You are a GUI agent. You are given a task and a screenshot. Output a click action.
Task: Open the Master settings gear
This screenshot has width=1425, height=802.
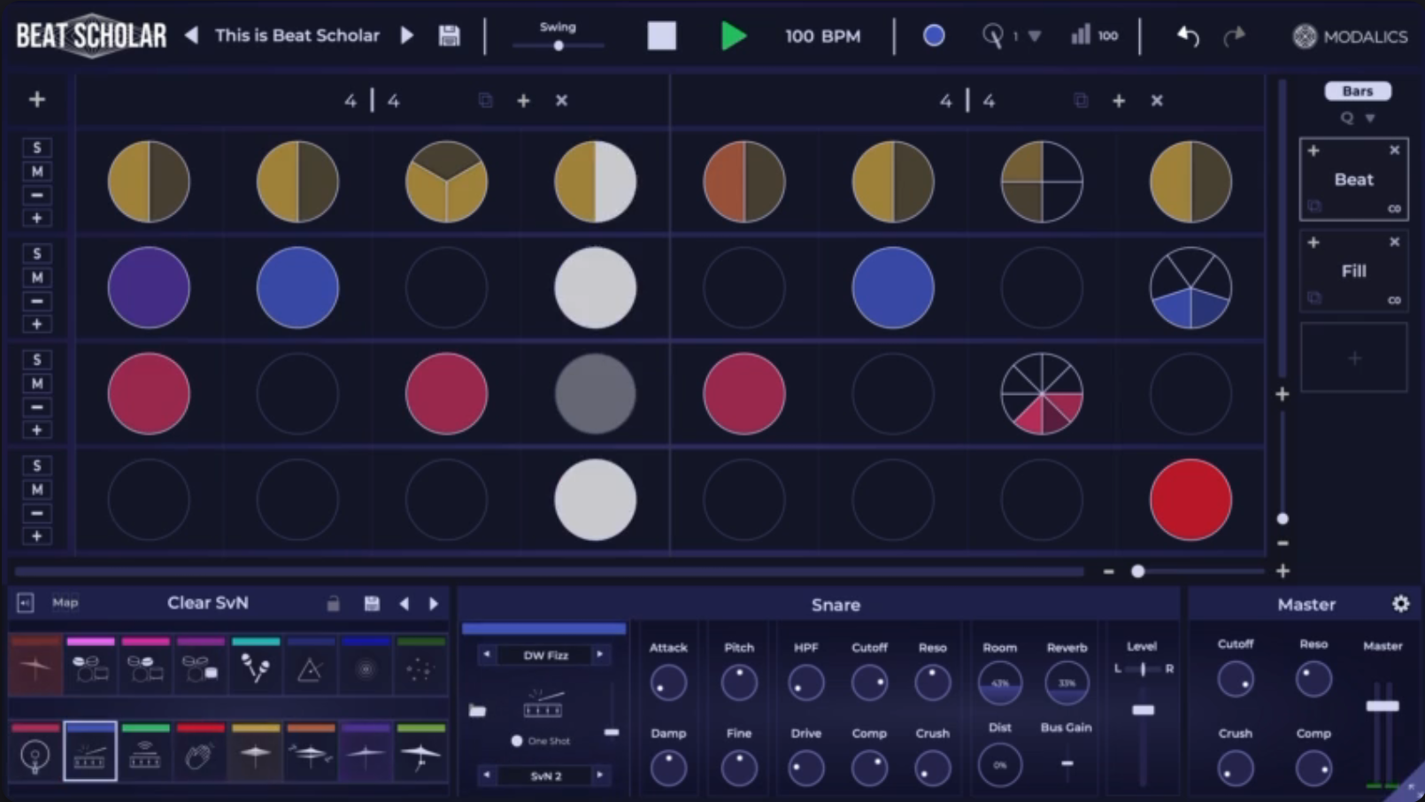tap(1400, 604)
